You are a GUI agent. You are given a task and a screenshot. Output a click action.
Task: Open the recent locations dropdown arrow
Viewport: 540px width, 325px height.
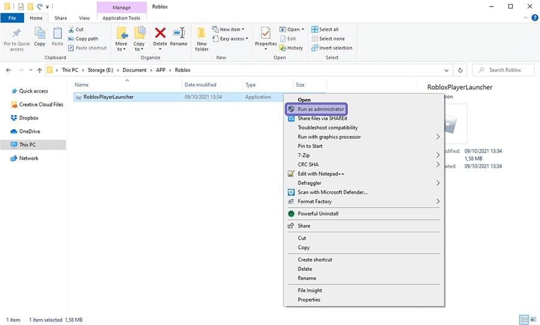click(31, 70)
